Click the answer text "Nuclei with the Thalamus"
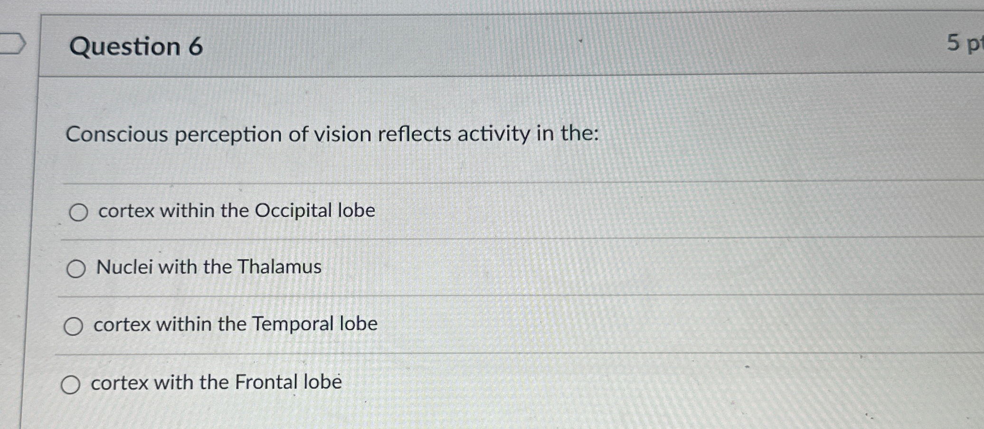 209,268
